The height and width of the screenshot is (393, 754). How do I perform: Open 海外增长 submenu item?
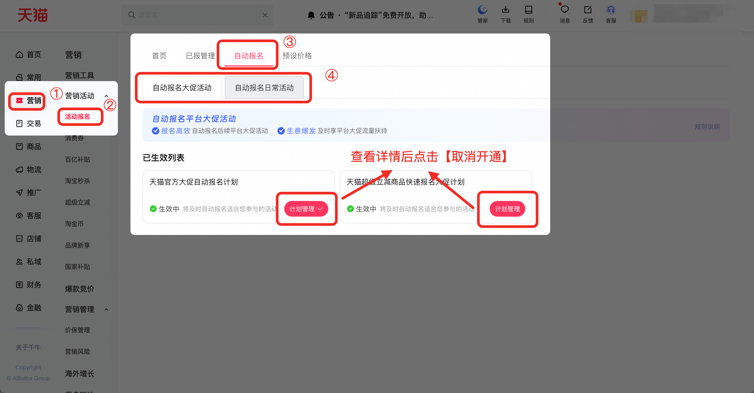[80, 373]
